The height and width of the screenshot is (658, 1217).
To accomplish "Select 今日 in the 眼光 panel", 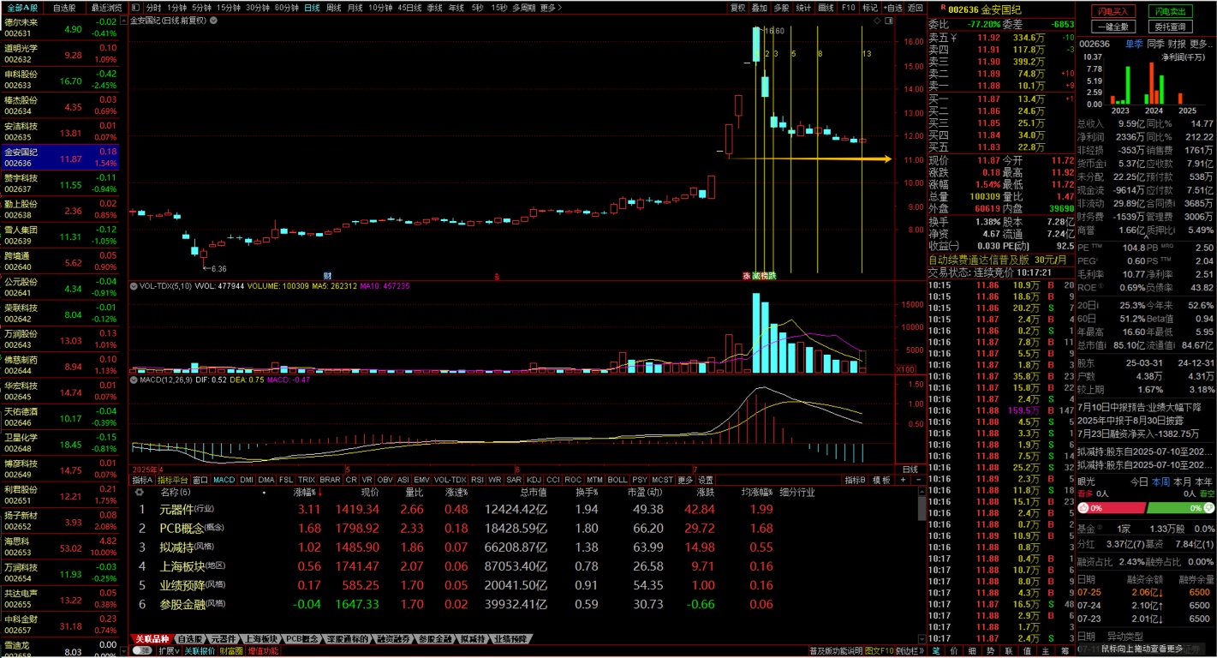I will click(x=1139, y=482).
